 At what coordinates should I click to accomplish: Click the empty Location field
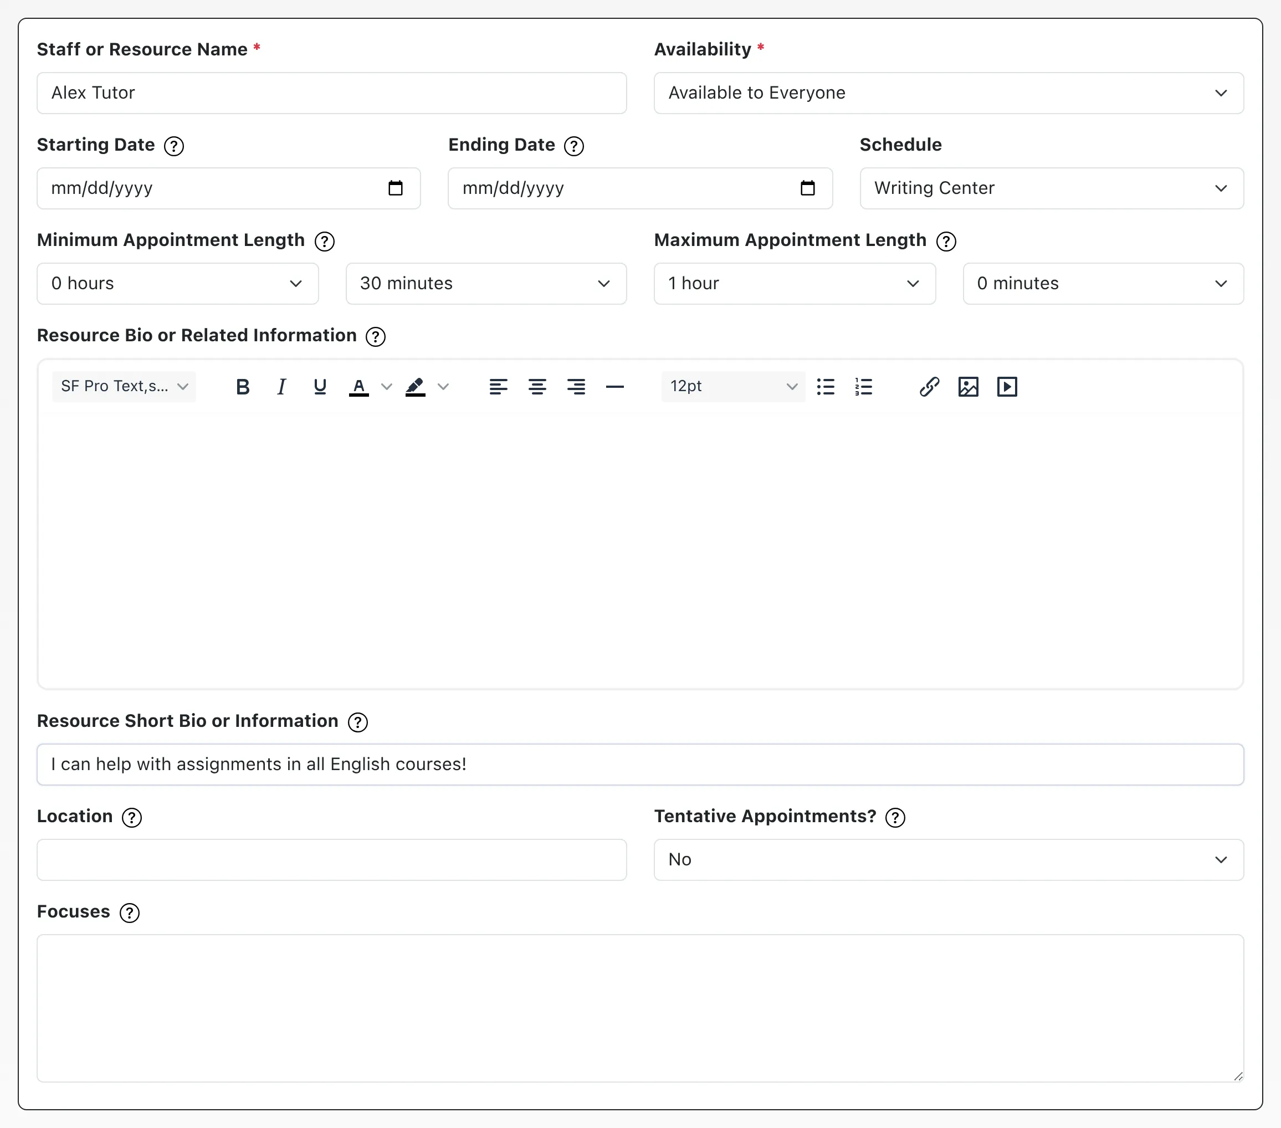coord(331,860)
